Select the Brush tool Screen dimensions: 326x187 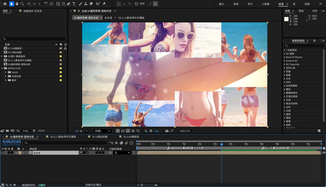pos(80,4)
